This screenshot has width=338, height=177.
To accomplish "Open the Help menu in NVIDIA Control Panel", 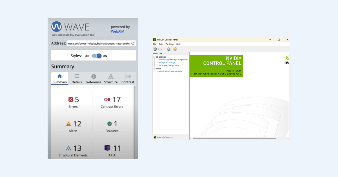I will click(x=179, y=44).
